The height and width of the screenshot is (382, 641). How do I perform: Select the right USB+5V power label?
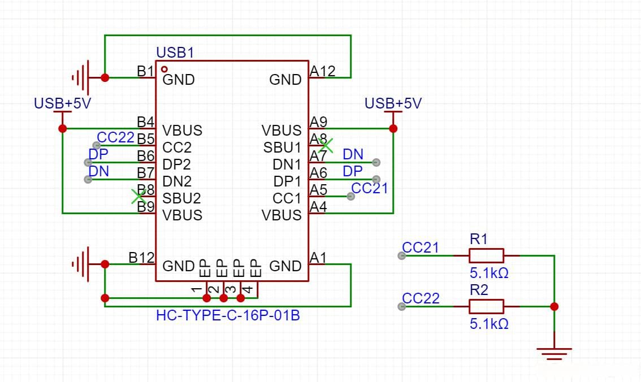(393, 103)
